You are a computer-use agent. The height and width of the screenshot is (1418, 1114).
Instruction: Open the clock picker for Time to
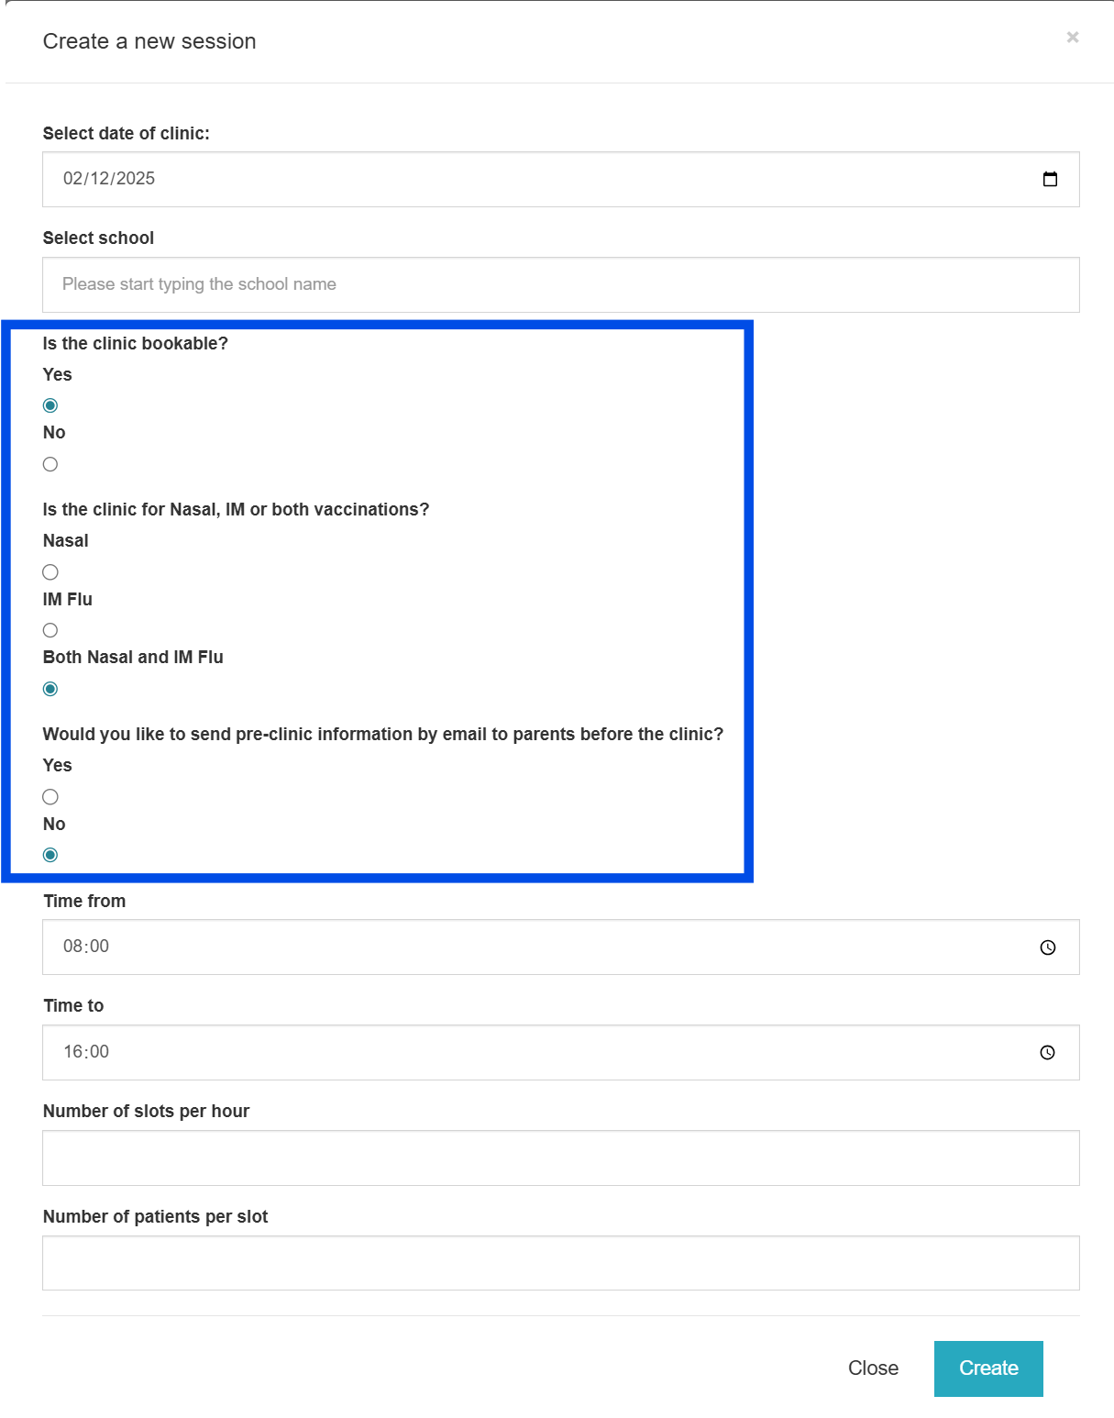pyautogui.click(x=1047, y=1052)
